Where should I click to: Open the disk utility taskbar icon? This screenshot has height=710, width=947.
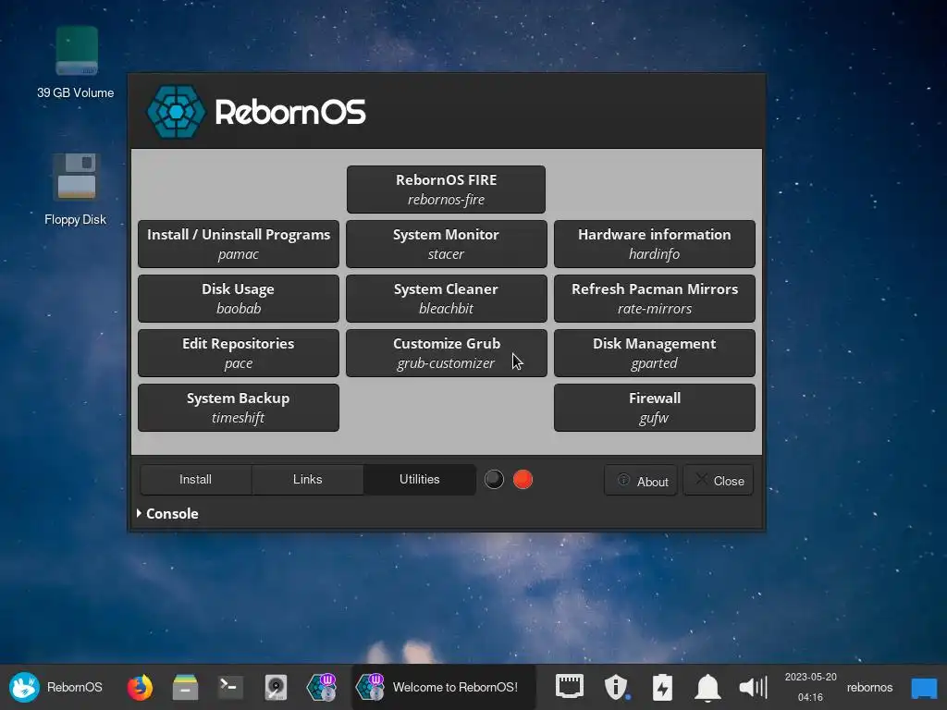click(276, 687)
